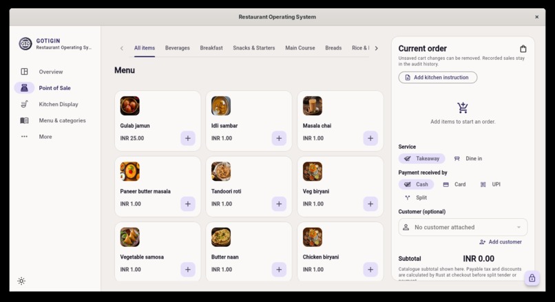Image resolution: width=555 pixels, height=302 pixels.
Task: Switch to the Beverages tab
Action: [x=178, y=47]
